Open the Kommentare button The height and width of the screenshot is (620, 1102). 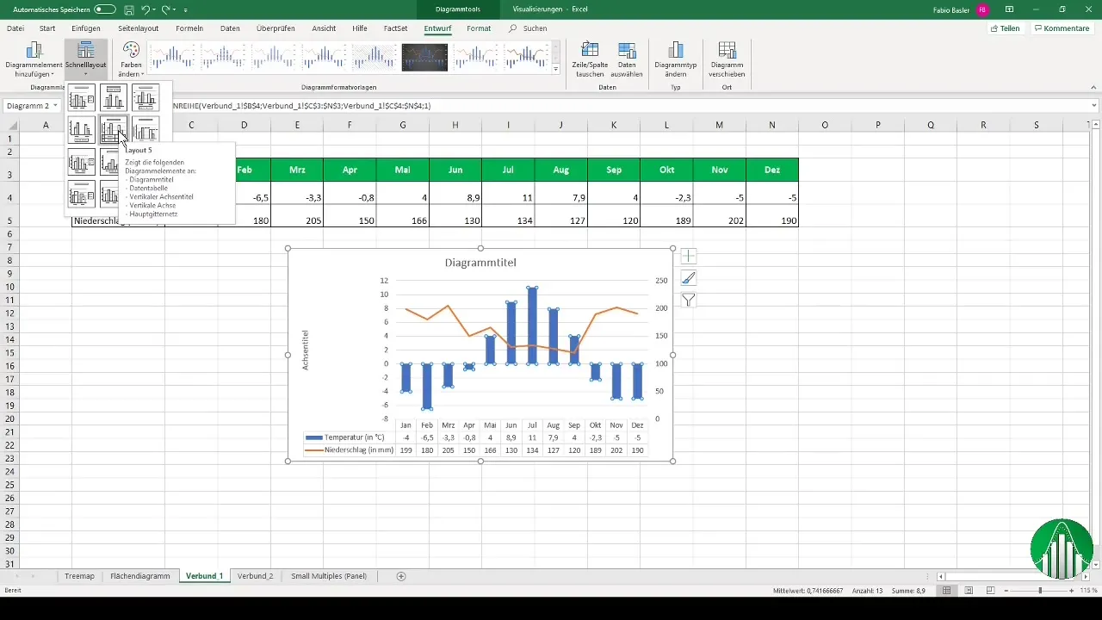1062,28
